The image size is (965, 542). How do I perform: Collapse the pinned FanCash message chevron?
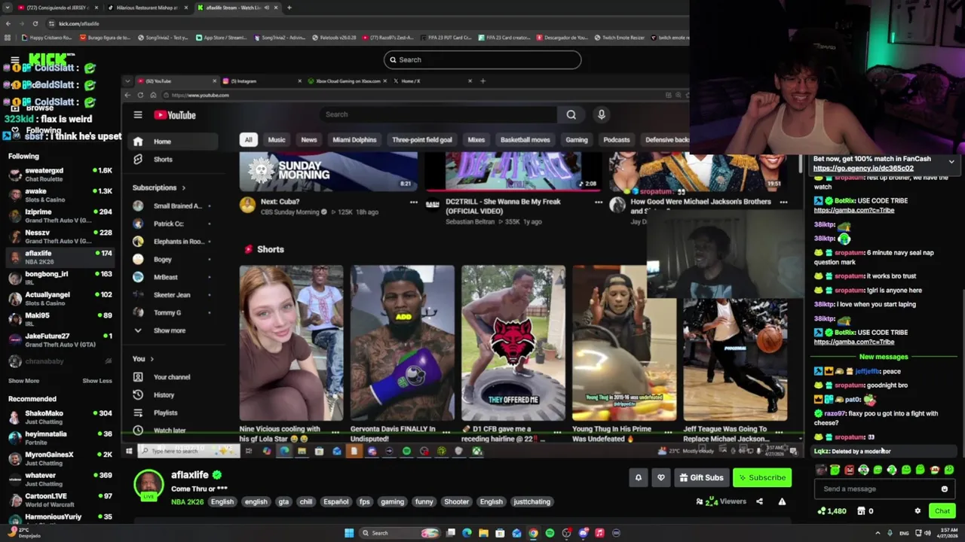point(951,162)
